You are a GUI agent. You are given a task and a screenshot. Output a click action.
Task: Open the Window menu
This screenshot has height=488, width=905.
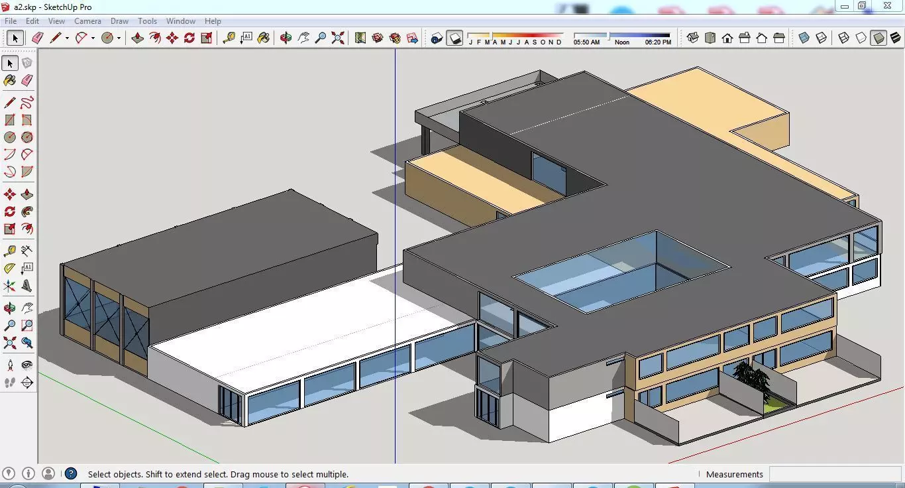click(181, 21)
